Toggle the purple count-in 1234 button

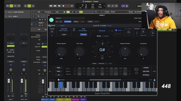(123, 6)
